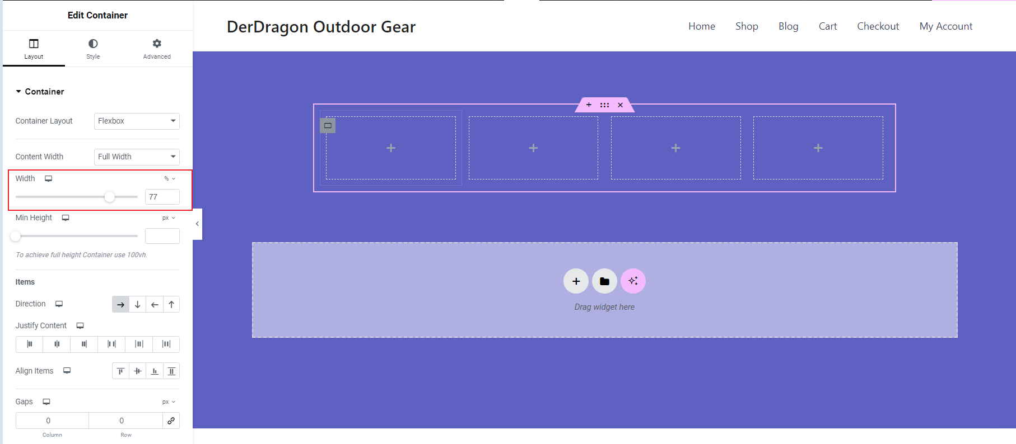Screen dimensions: 1016x444
Task: Set direction to row reversed (left arrow)
Action: (x=155, y=304)
